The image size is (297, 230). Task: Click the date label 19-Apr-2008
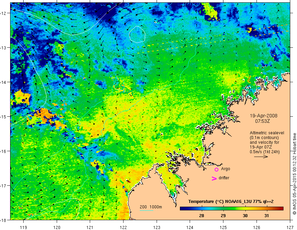264,116
